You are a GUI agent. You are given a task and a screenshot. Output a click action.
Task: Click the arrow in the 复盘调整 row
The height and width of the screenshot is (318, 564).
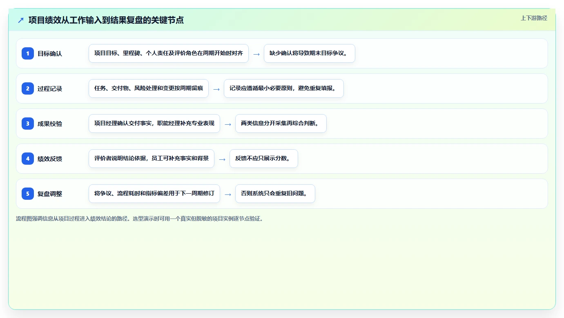(228, 194)
